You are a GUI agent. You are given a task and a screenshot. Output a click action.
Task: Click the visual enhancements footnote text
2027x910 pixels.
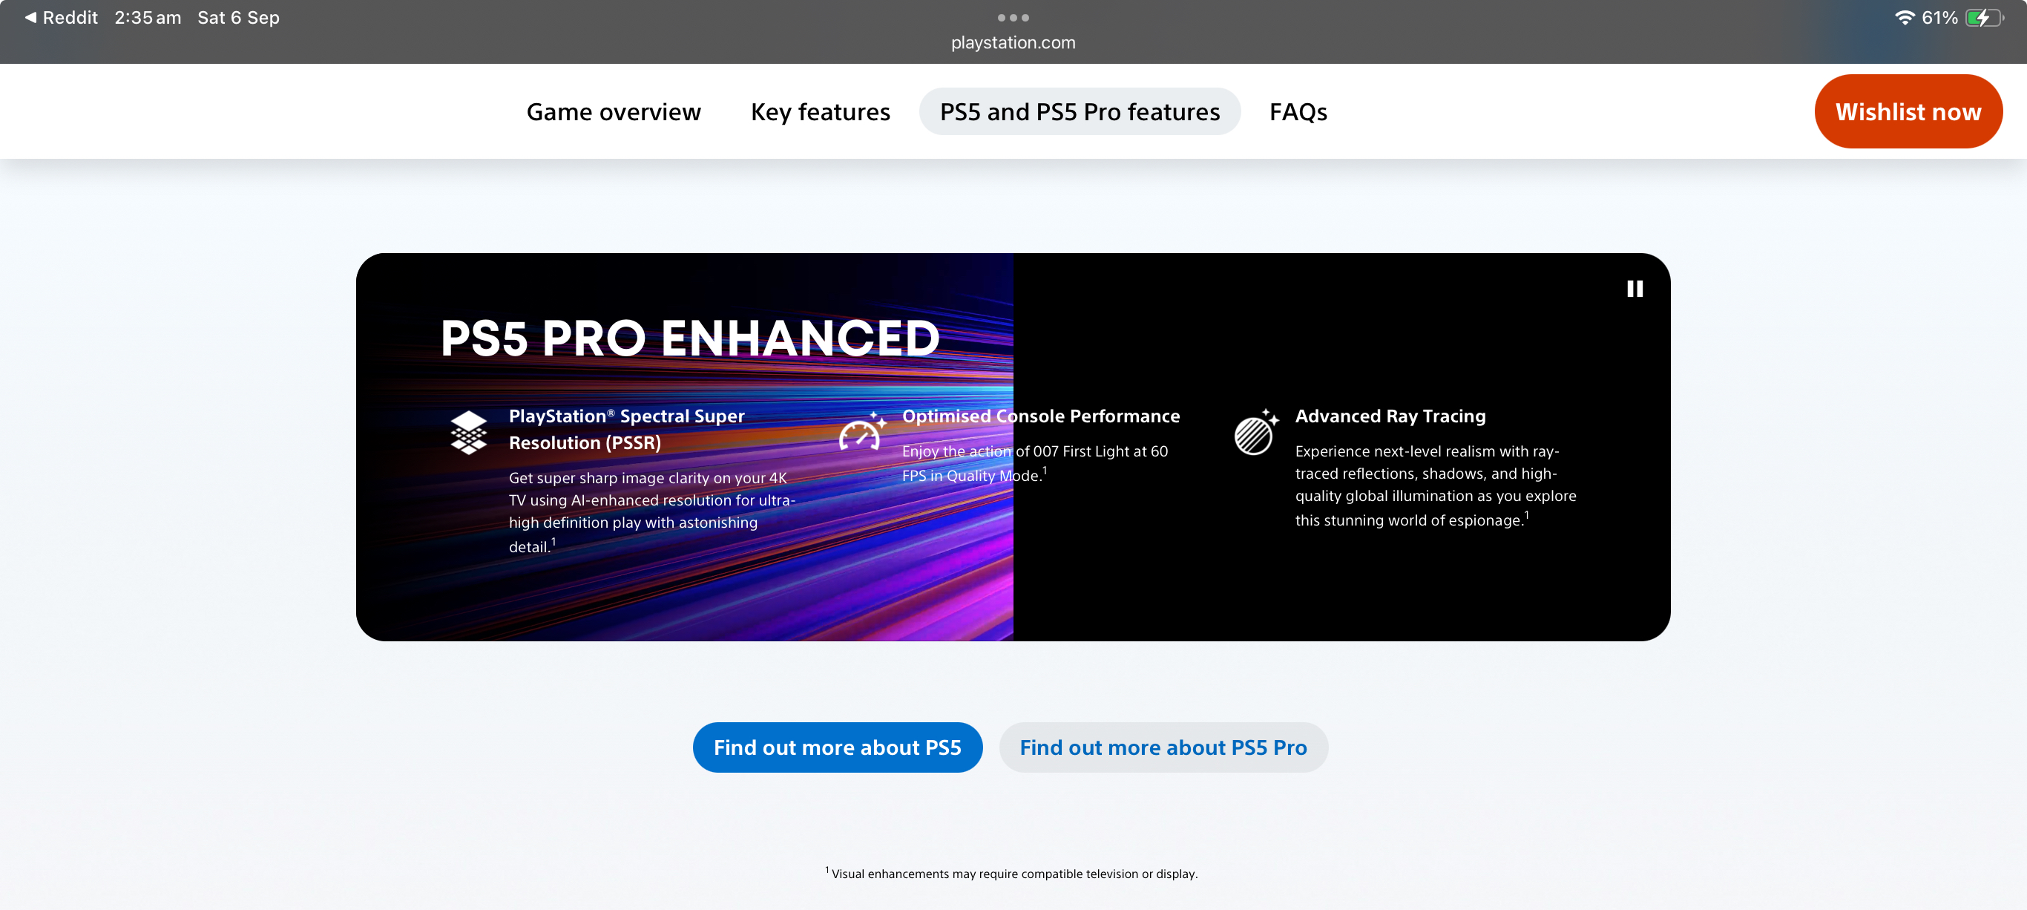pyautogui.click(x=1011, y=873)
